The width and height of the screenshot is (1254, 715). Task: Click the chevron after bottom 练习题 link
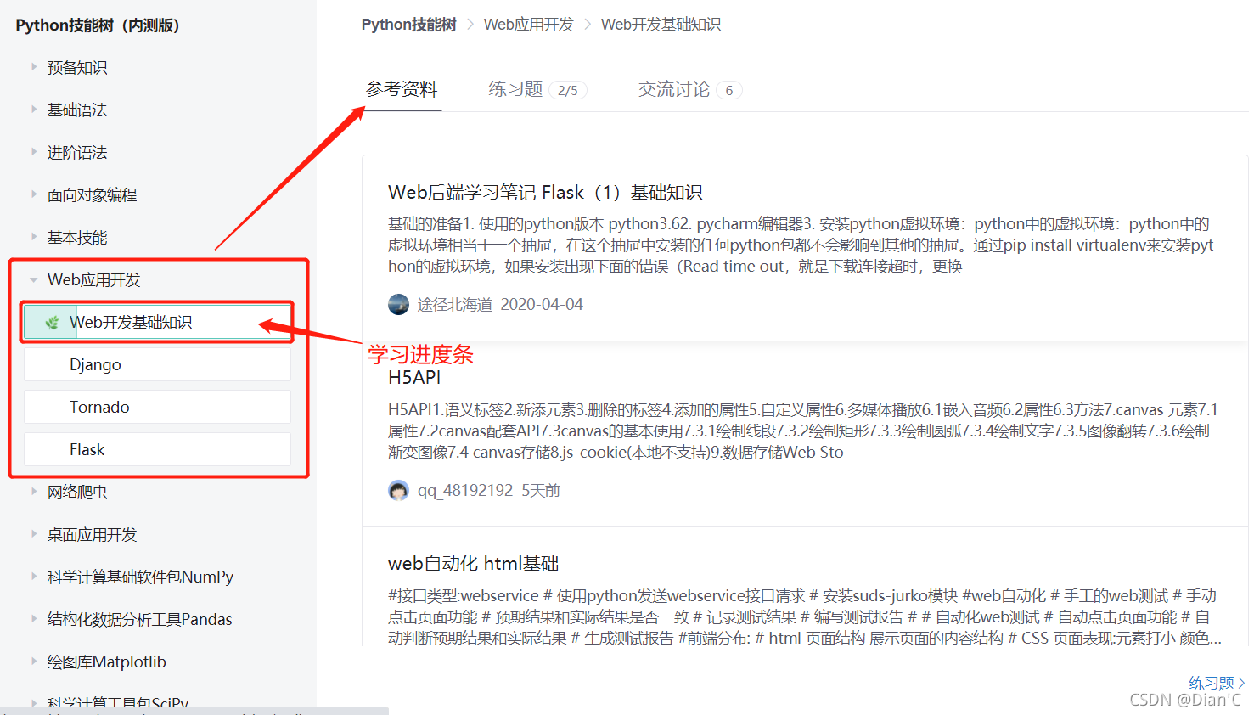pyautogui.click(x=1241, y=683)
